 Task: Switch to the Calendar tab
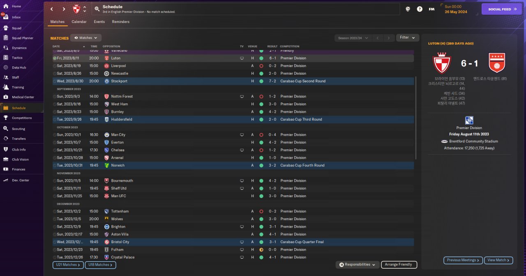pos(79,22)
